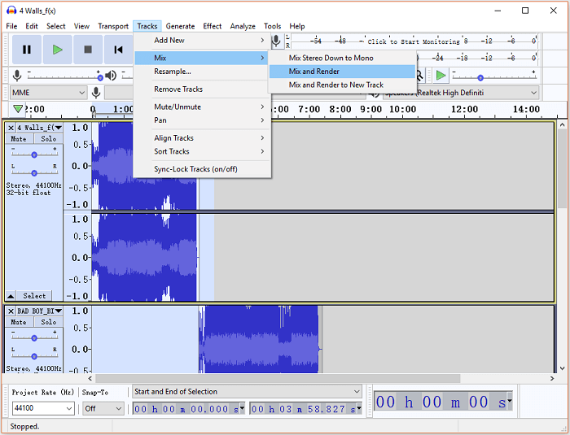Click the Play-at-Speed green icon
The width and height of the screenshot is (570, 435).
(x=441, y=76)
